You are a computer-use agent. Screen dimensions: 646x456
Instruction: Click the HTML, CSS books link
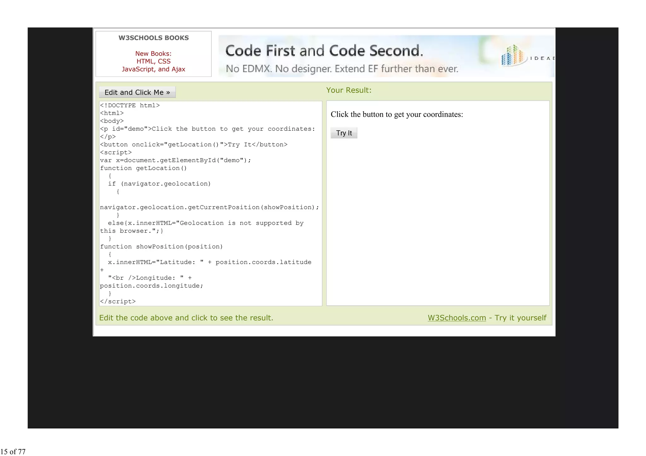pos(153,61)
